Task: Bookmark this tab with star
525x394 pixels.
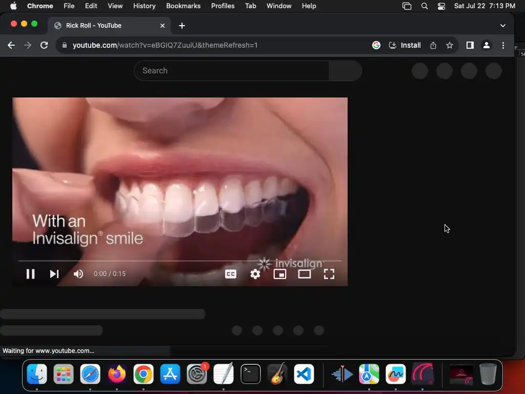Action: 449,45
